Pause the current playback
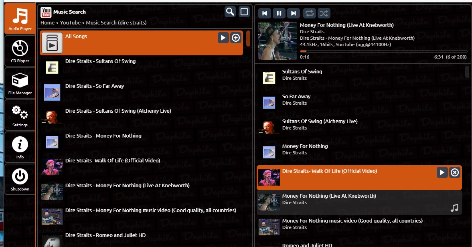This screenshot has height=247, width=472. pos(279,13)
